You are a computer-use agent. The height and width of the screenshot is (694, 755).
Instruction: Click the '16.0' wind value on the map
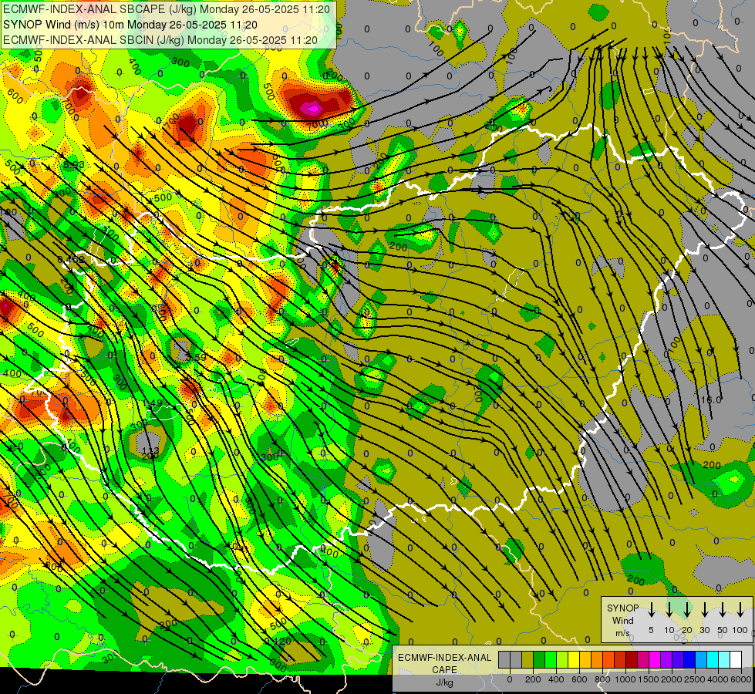click(x=711, y=399)
